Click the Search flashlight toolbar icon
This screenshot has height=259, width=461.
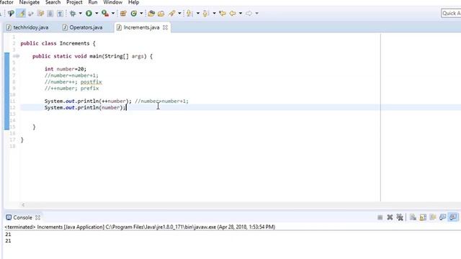coord(171,13)
